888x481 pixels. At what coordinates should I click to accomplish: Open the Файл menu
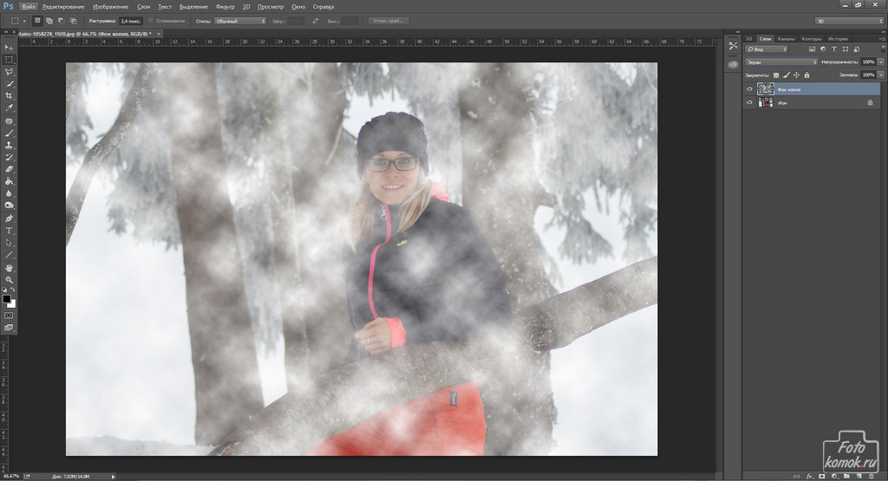point(28,7)
